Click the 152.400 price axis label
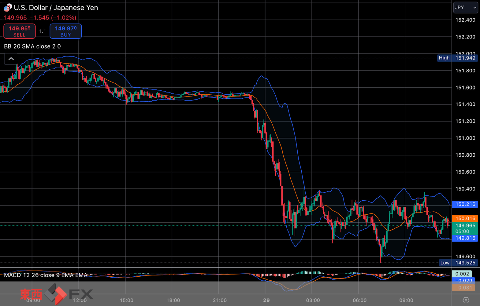The height and width of the screenshot is (306, 480). pyautogui.click(x=465, y=20)
